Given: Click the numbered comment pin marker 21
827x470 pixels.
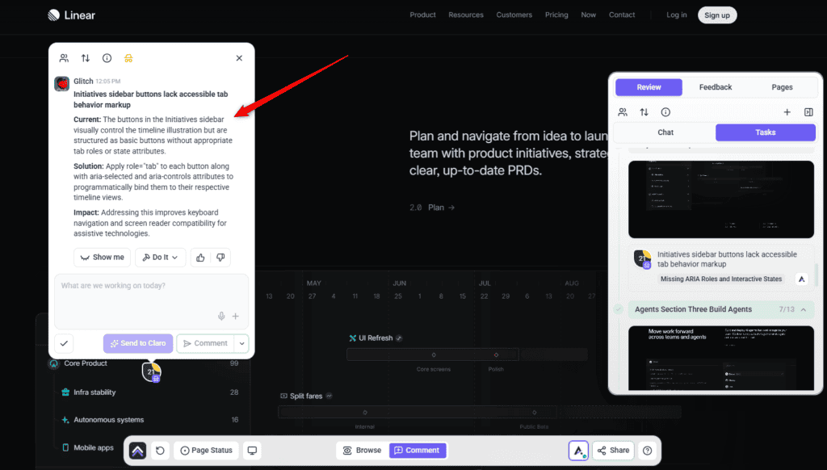Looking at the screenshot, I should pos(151,372).
